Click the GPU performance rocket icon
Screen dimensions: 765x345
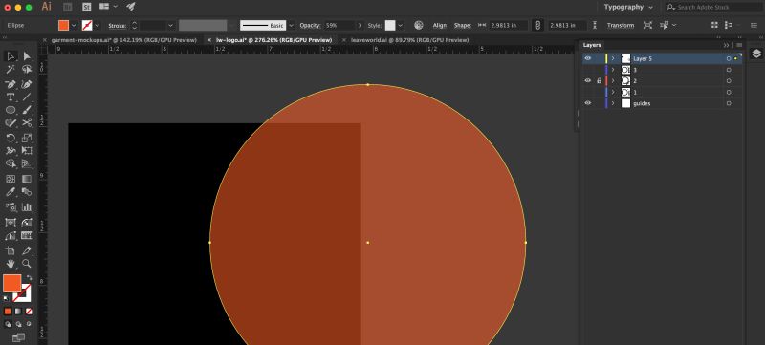click(x=131, y=7)
